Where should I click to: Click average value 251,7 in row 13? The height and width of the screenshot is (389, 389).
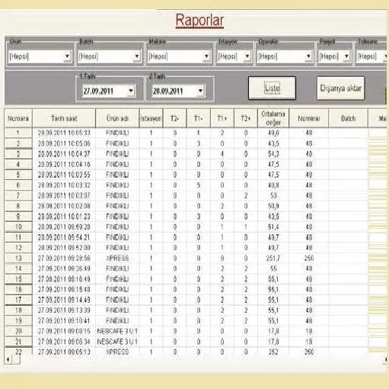click(273, 258)
